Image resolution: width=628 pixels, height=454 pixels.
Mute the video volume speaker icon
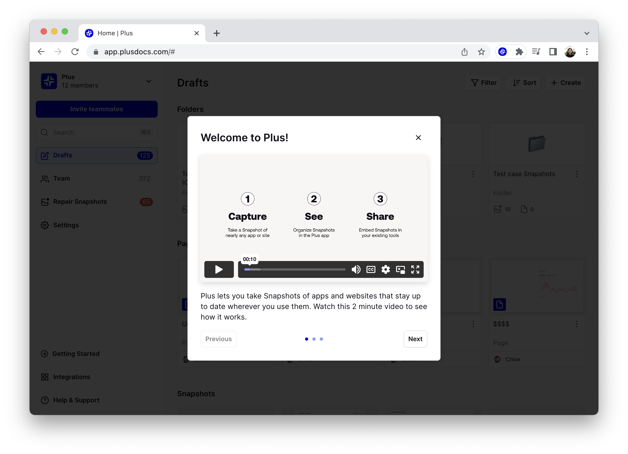click(x=356, y=269)
